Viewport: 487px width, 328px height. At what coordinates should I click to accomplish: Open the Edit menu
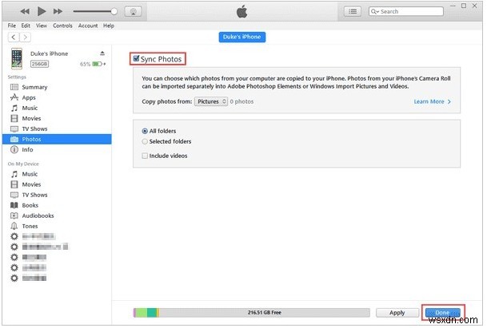tap(26, 26)
